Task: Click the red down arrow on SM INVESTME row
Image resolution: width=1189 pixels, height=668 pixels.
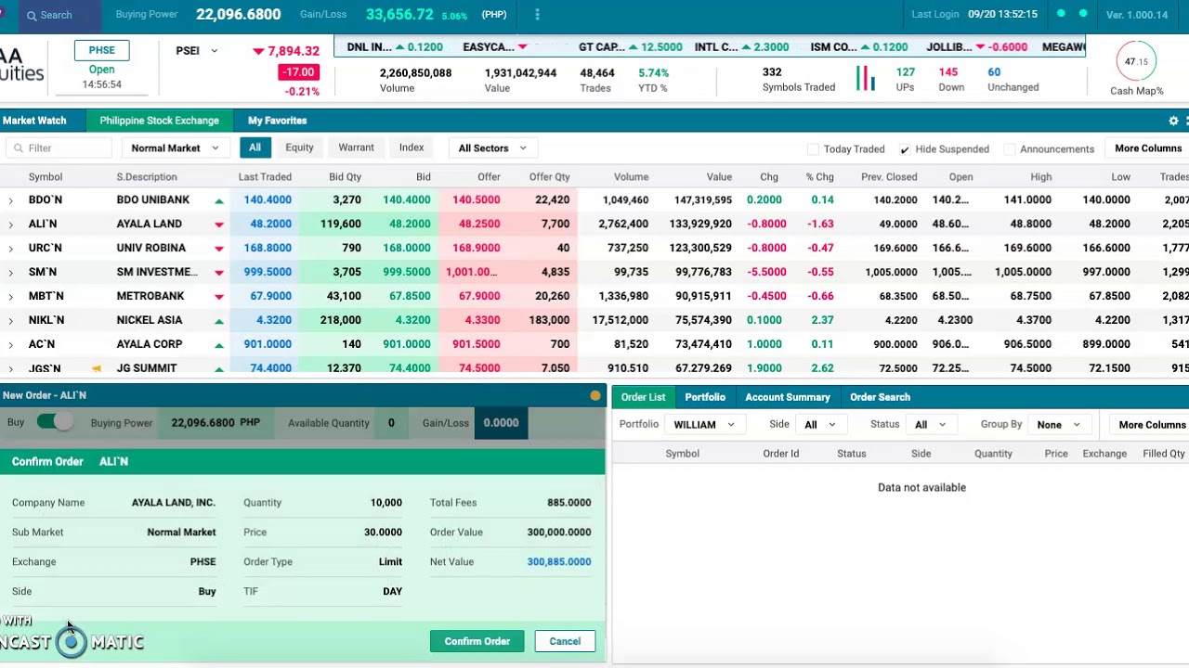Action: pyautogui.click(x=219, y=273)
